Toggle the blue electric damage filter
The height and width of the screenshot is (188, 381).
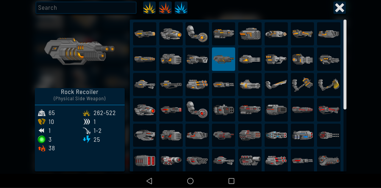pos(181,8)
